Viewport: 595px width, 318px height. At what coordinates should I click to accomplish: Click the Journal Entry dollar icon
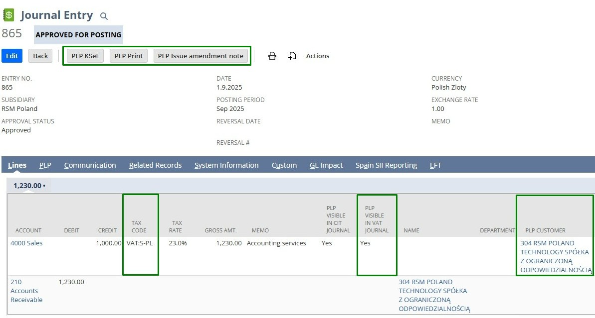coord(8,15)
